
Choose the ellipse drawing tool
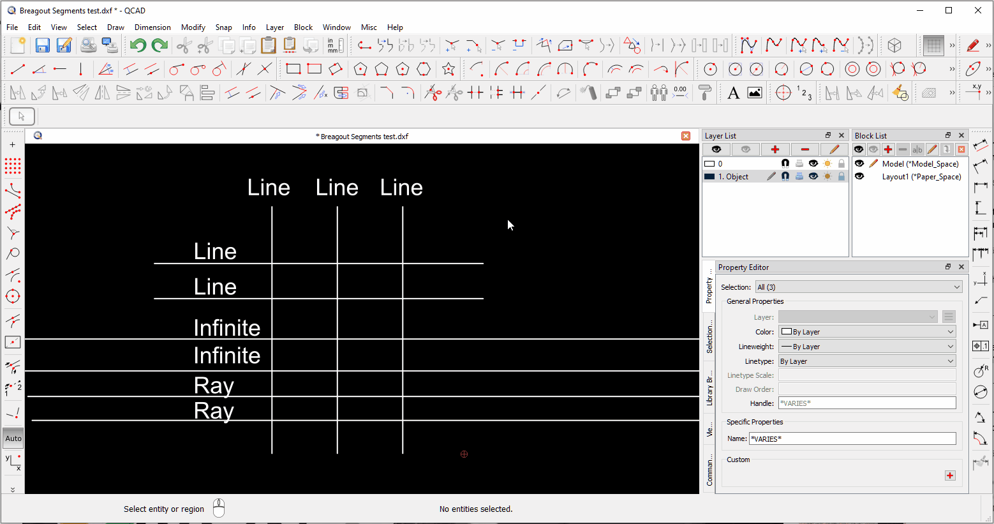[x=973, y=69]
